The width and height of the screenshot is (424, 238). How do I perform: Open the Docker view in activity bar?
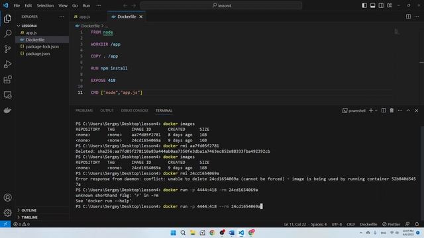point(7,110)
